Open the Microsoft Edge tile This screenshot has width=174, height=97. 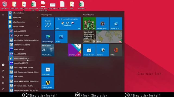[x=48, y=37]
